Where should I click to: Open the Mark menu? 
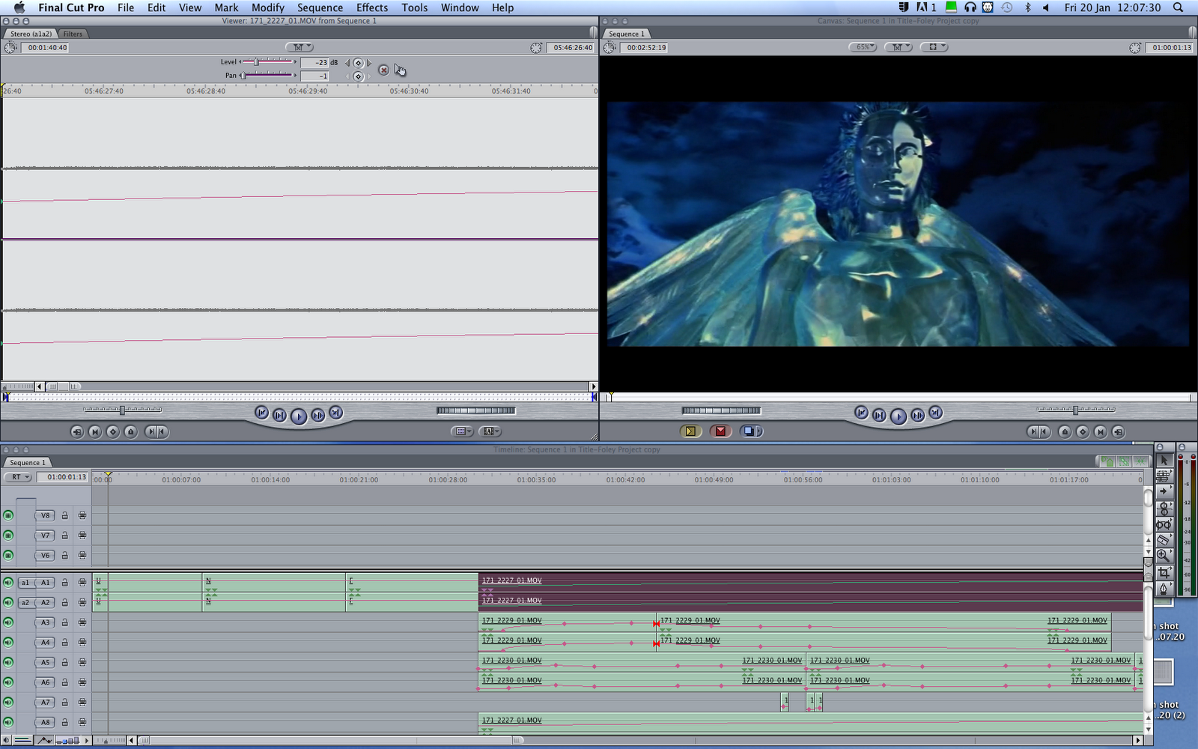click(x=226, y=7)
